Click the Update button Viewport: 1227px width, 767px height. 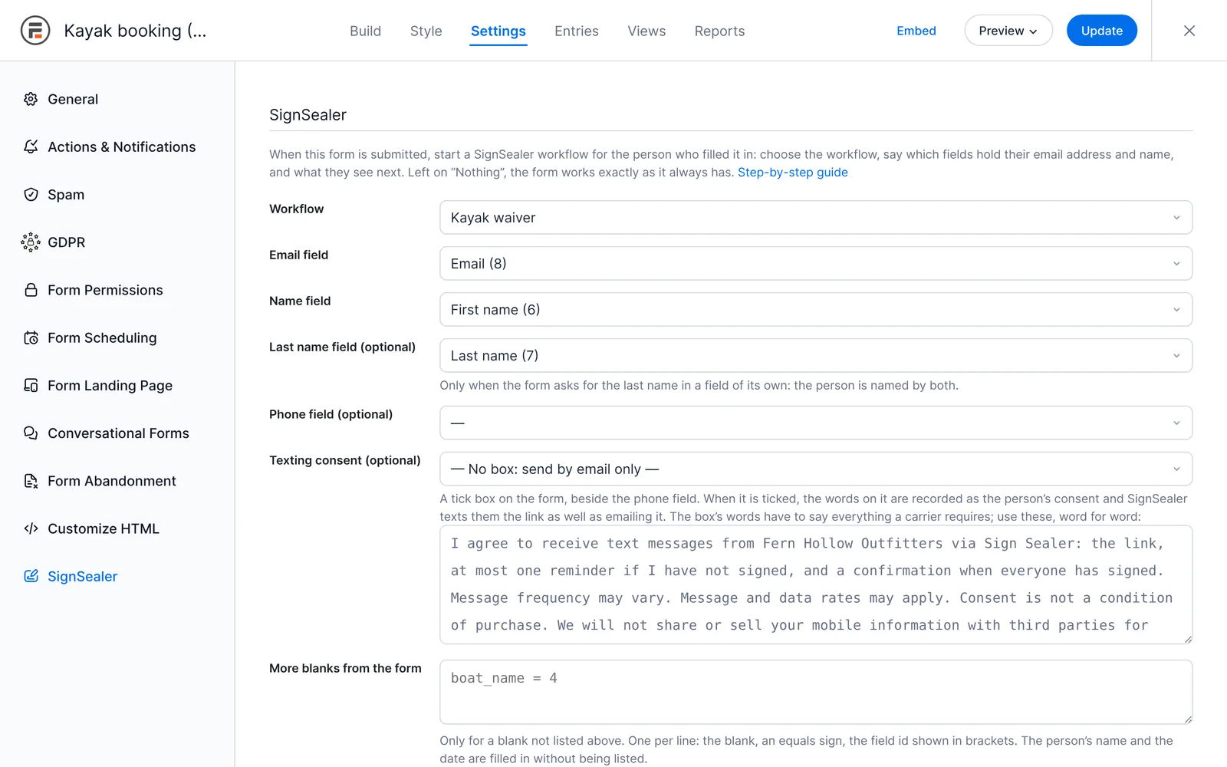1102,31
